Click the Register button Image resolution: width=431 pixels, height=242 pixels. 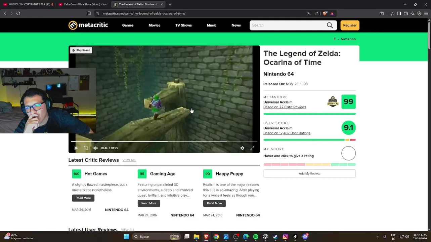tap(350, 25)
